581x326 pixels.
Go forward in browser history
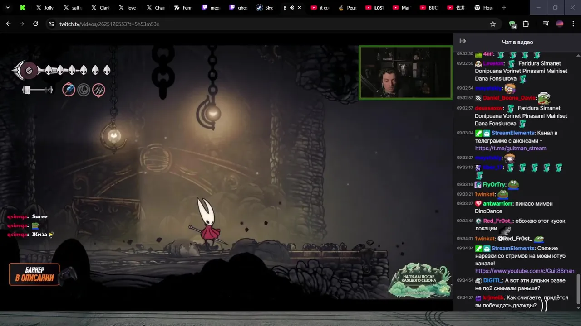pyautogui.click(x=22, y=24)
